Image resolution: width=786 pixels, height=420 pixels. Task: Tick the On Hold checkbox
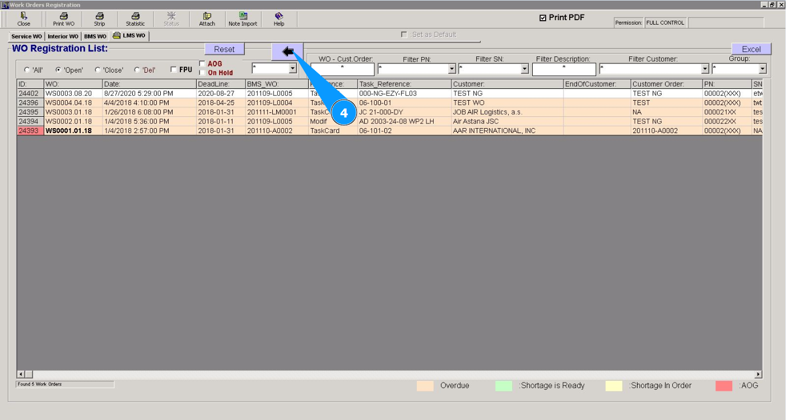(202, 73)
